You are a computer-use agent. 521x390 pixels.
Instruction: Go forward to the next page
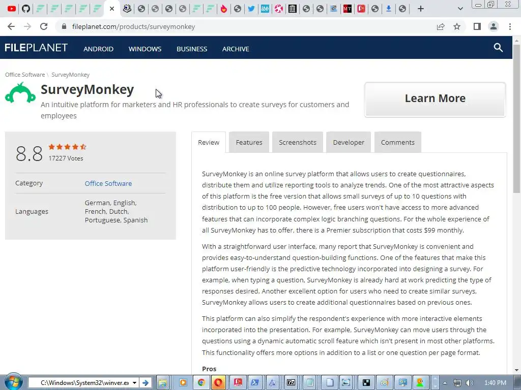(27, 26)
